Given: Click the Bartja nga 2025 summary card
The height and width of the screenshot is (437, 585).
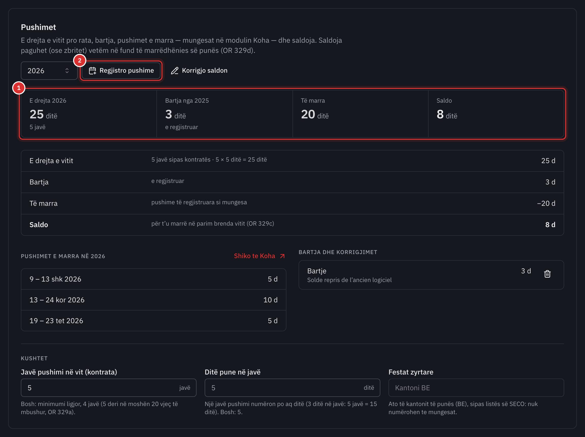Looking at the screenshot, I should coord(224,114).
